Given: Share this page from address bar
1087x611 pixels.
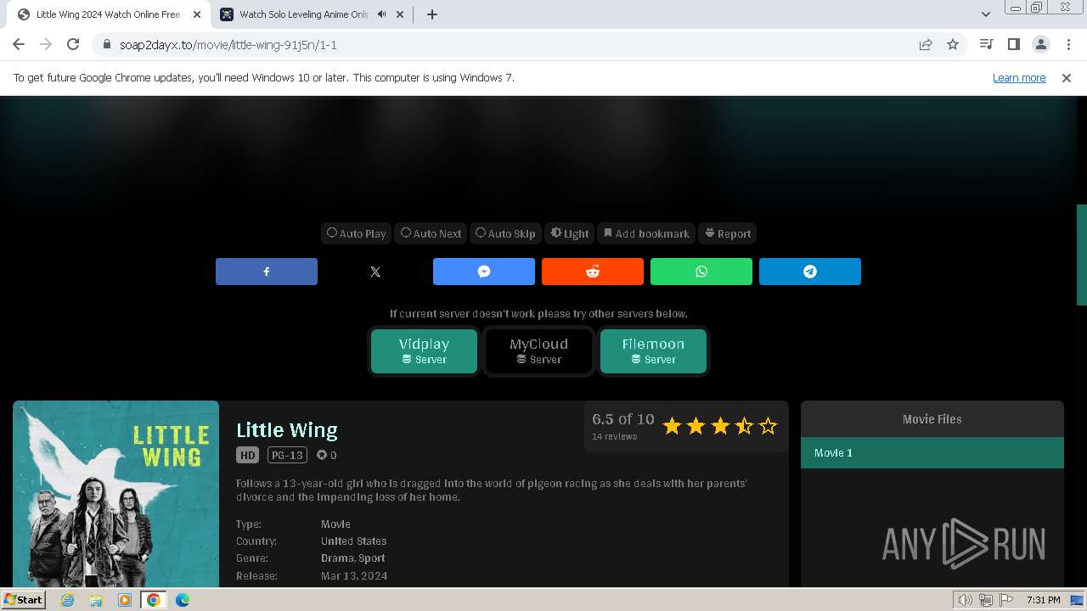Looking at the screenshot, I should (x=926, y=45).
